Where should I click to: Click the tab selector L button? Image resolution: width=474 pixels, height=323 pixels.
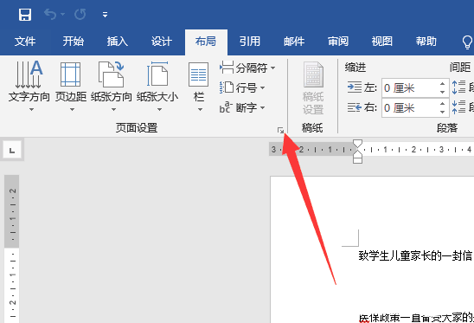click(x=12, y=150)
